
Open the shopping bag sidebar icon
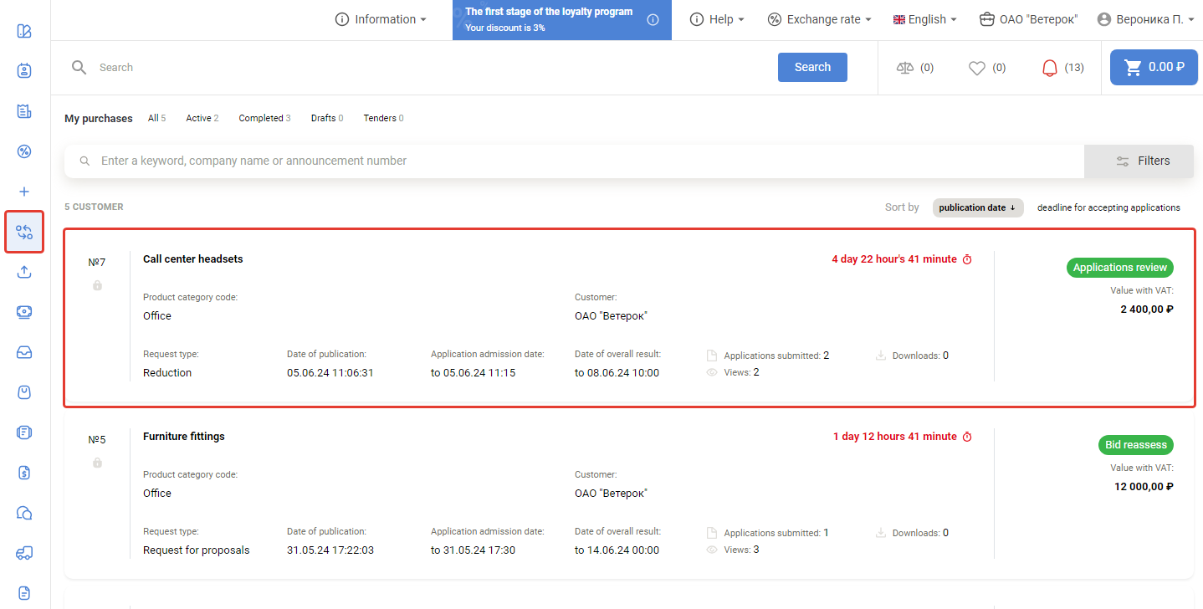[24, 392]
